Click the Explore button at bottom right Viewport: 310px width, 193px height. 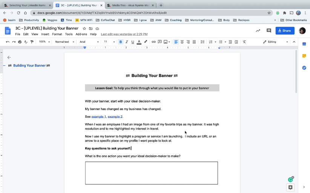pyautogui.click(x=290, y=187)
